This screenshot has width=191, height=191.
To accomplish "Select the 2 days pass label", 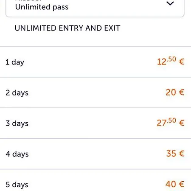I will [17, 93].
